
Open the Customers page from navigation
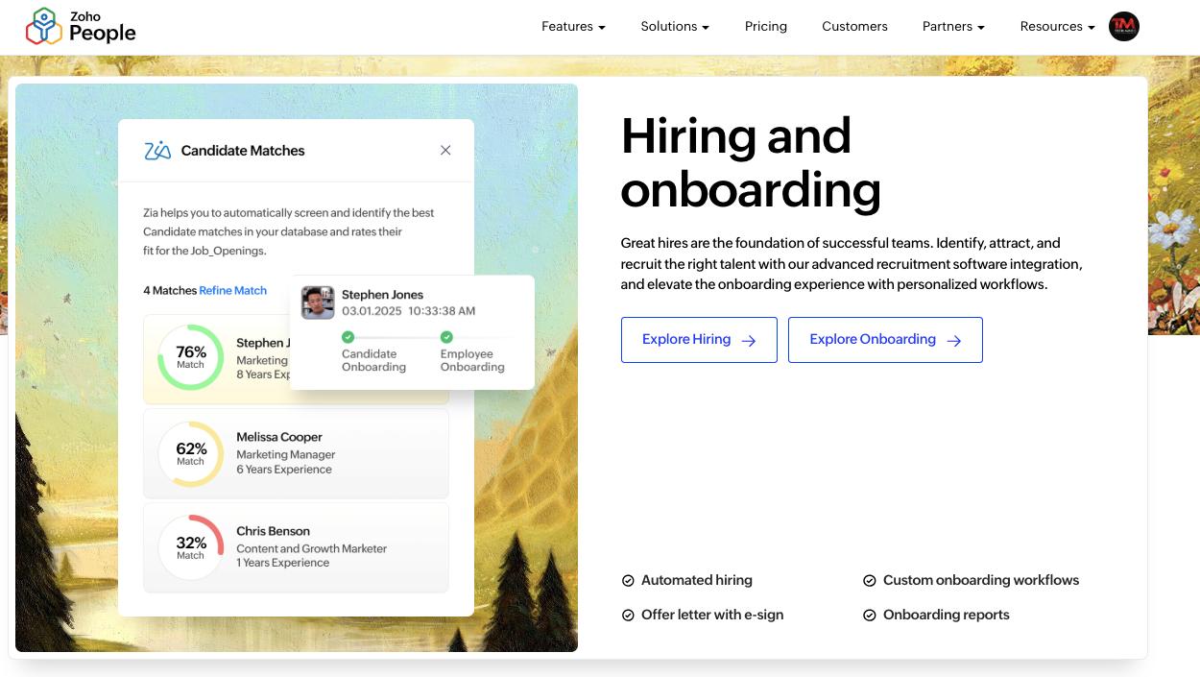[854, 26]
